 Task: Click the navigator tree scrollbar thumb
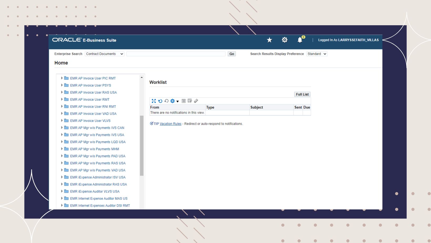point(142,146)
